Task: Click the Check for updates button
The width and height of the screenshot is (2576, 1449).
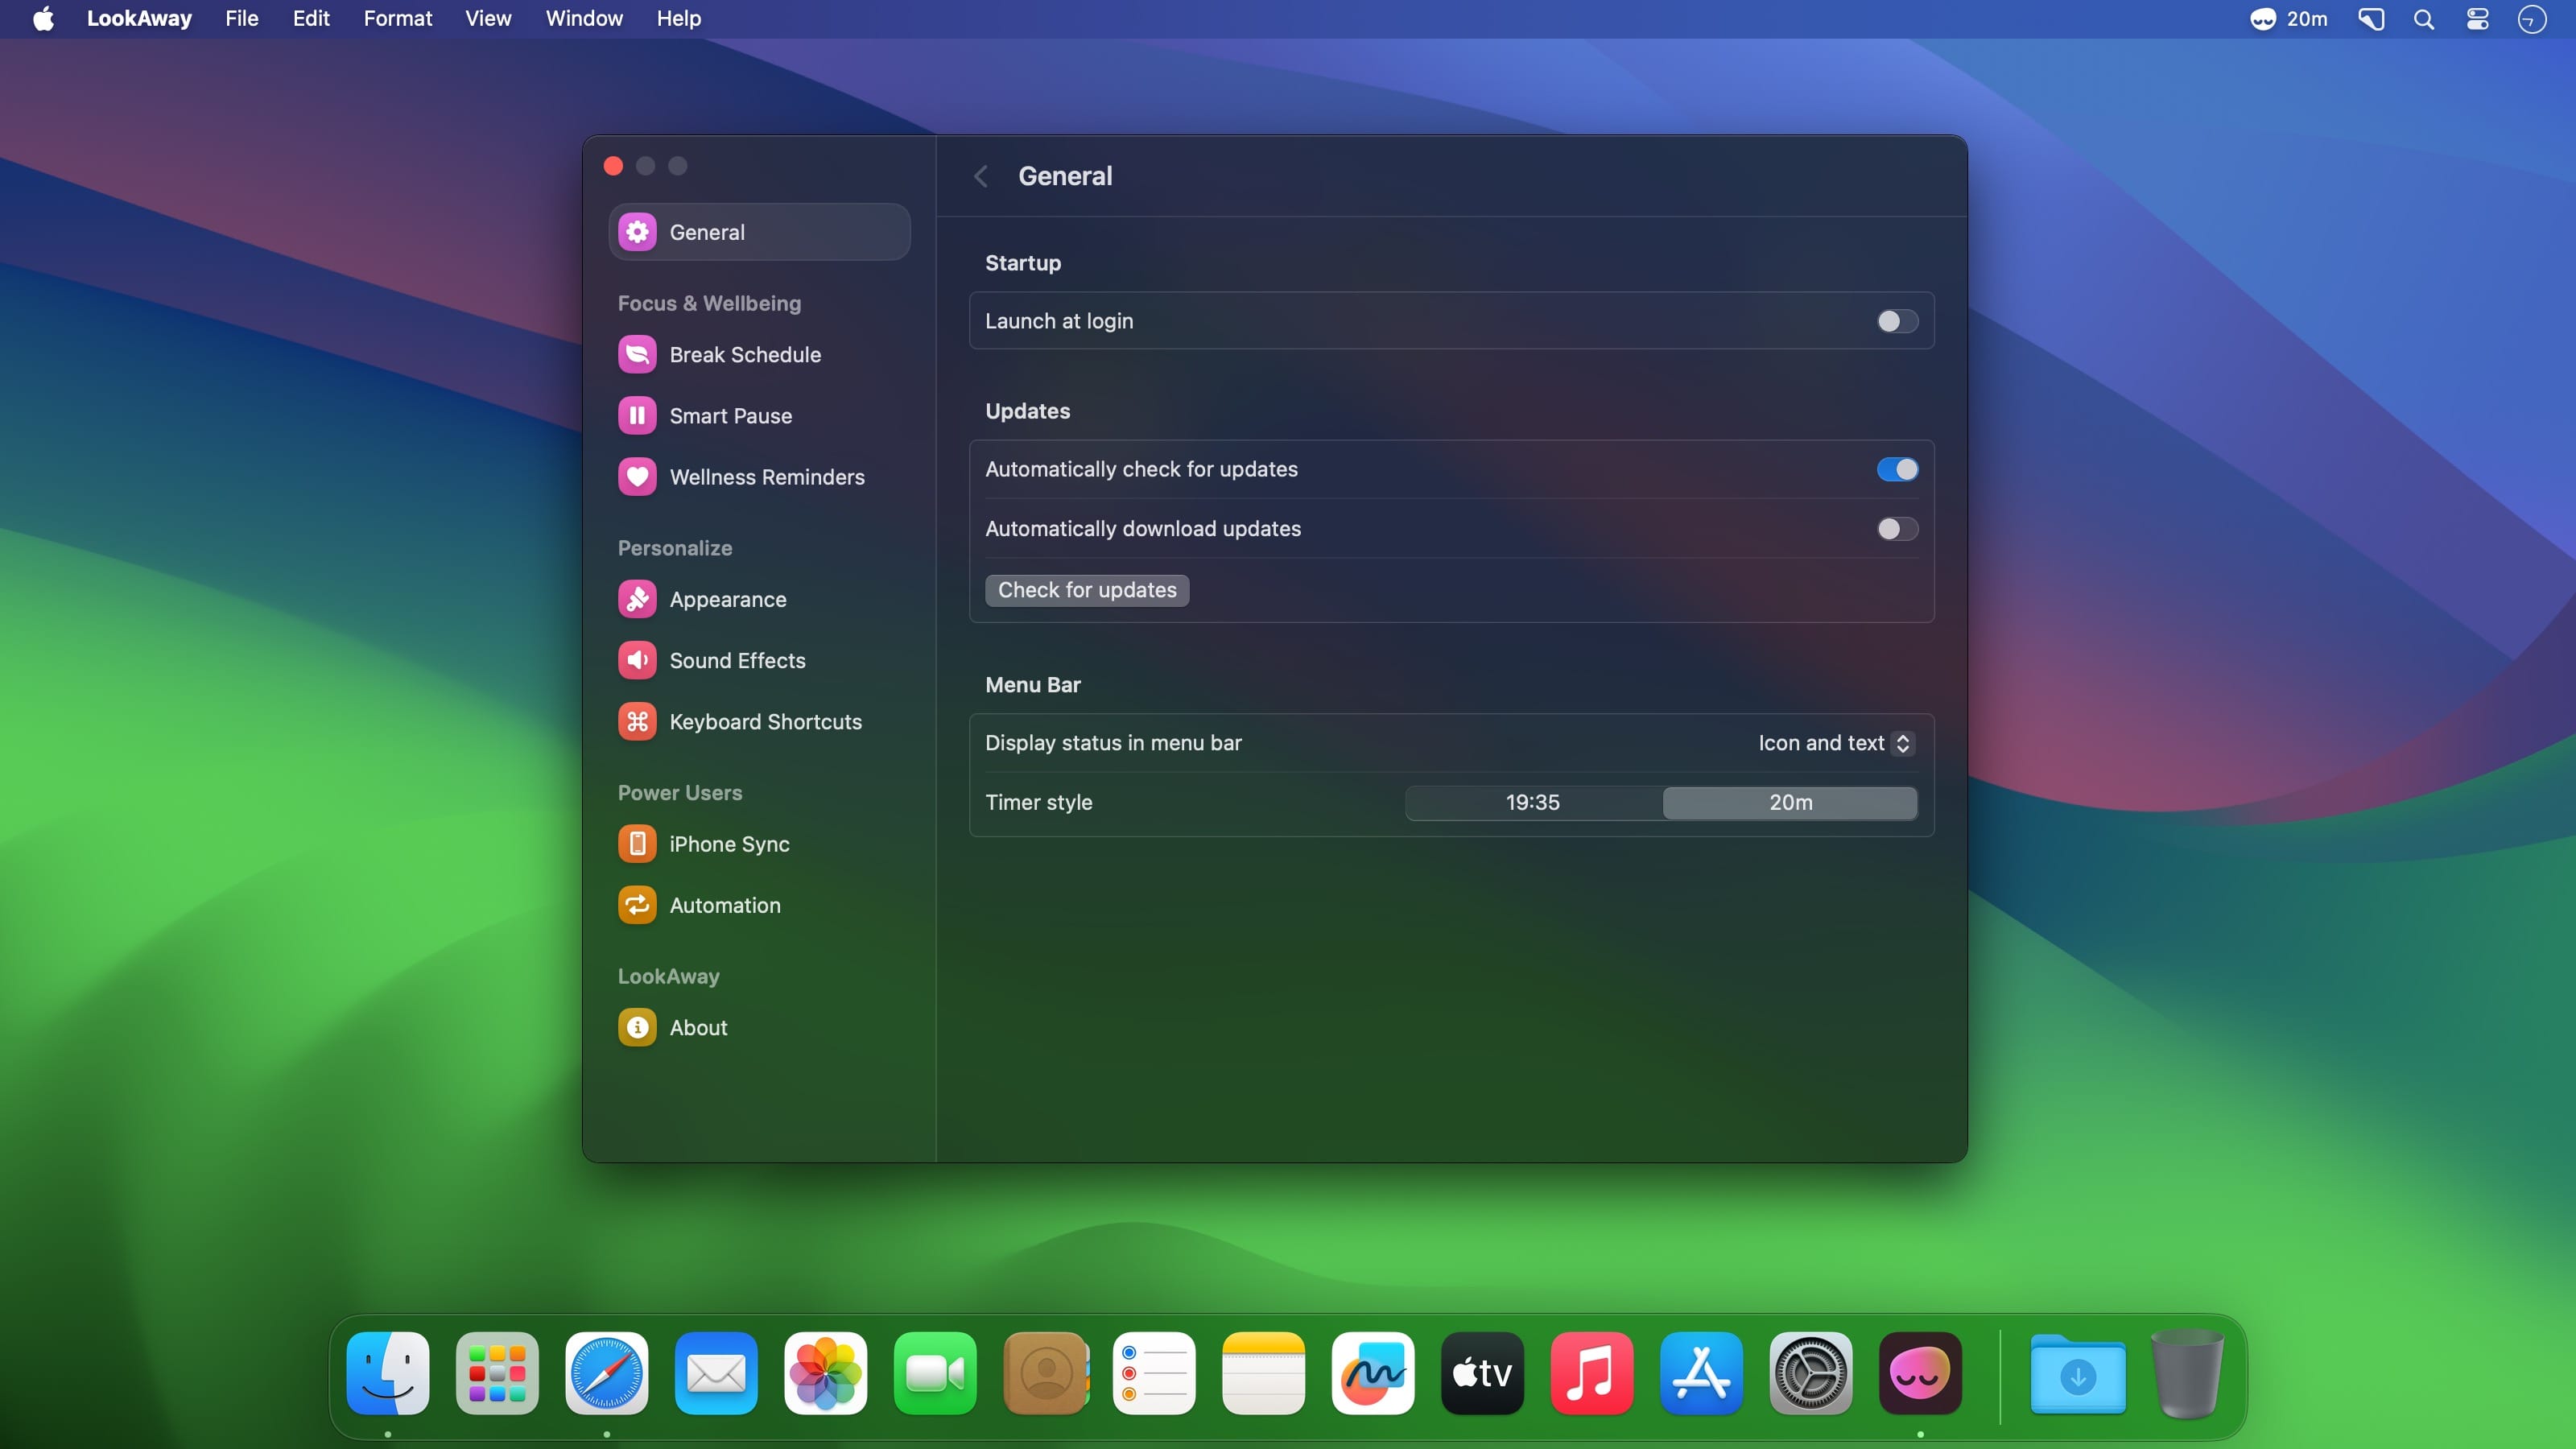Action: [1087, 590]
